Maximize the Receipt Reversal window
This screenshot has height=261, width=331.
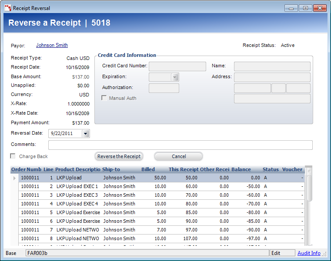[305, 8]
